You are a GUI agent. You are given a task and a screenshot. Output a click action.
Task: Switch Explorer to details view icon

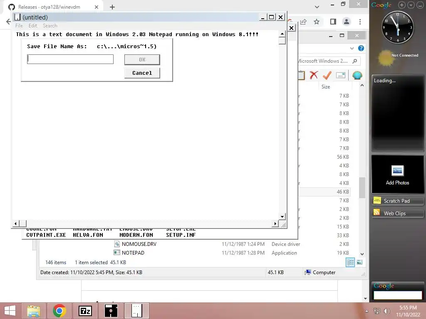point(350,262)
